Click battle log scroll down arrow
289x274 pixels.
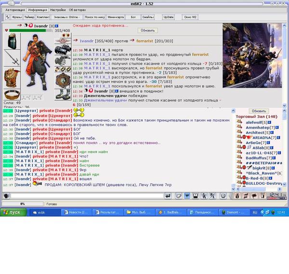284,105
